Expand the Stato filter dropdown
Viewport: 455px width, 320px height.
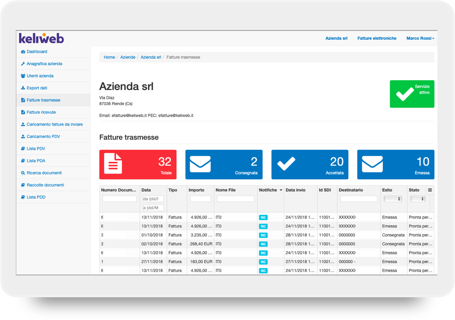(x=417, y=199)
